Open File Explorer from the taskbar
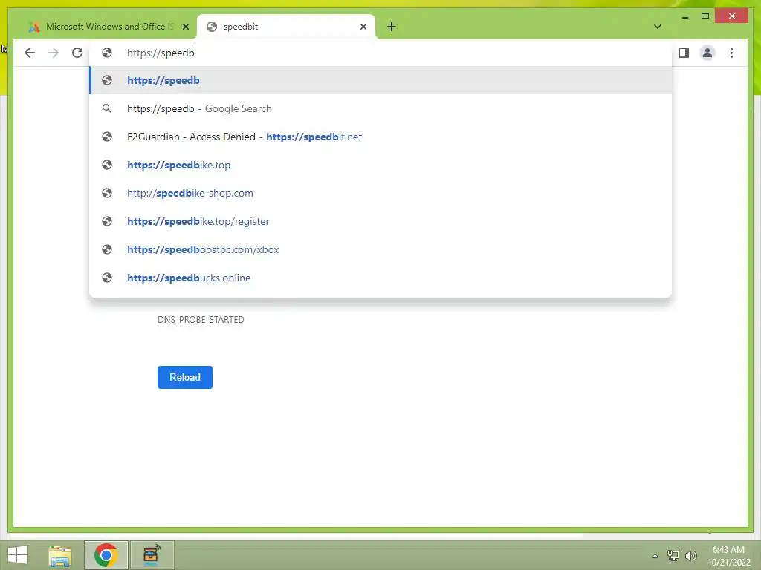The image size is (761, 570). pos(60,555)
